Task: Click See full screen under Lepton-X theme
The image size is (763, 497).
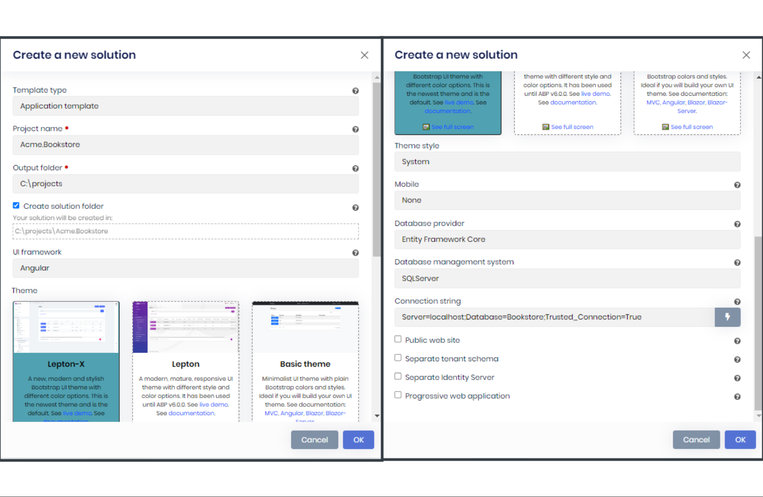Action: [x=452, y=127]
